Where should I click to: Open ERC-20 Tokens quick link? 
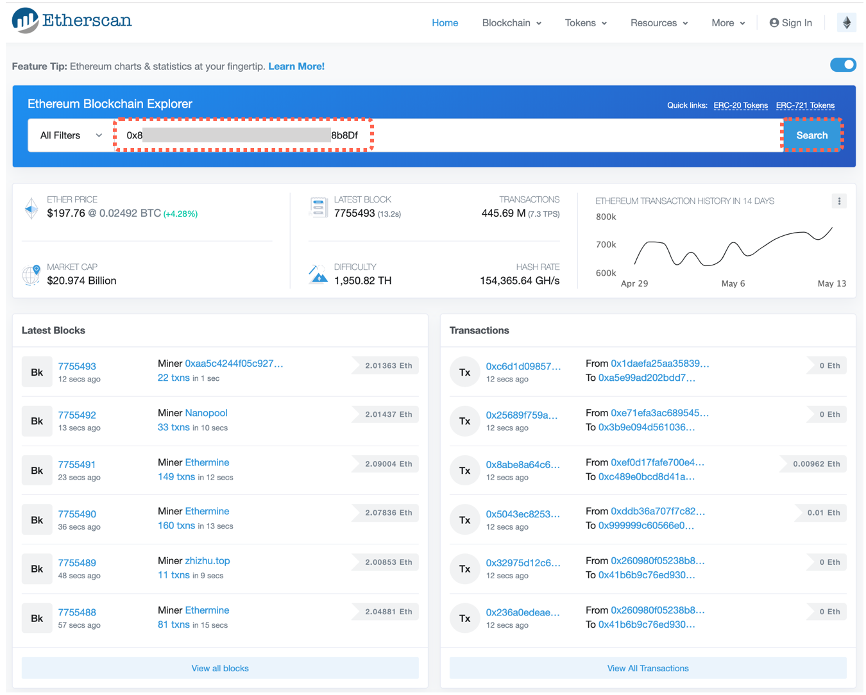tap(740, 106)
